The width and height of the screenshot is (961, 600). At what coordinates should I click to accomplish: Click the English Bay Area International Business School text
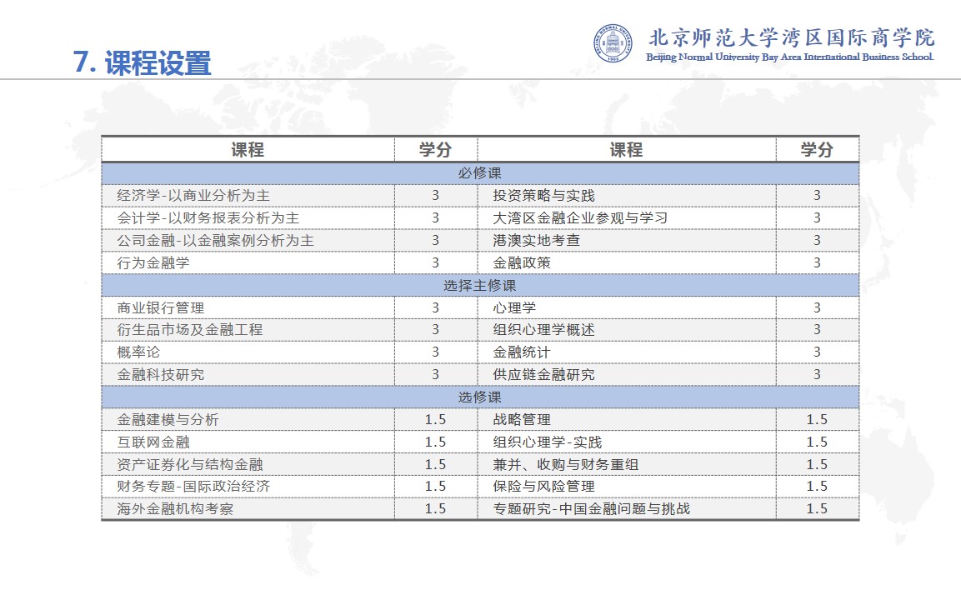(x=789, y=57)
